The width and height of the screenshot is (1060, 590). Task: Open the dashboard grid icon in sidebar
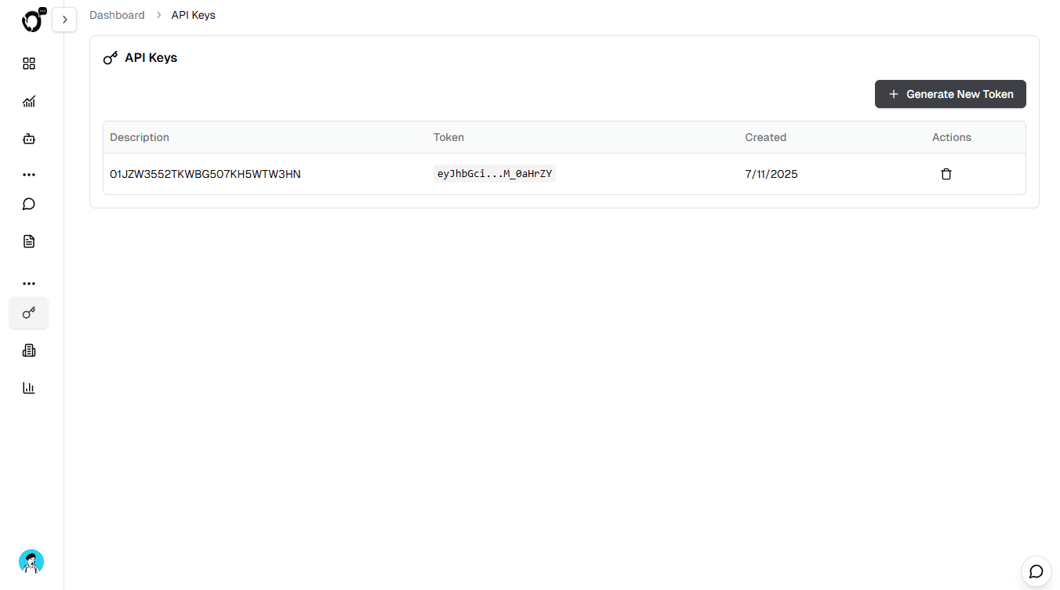coord(29,63)
